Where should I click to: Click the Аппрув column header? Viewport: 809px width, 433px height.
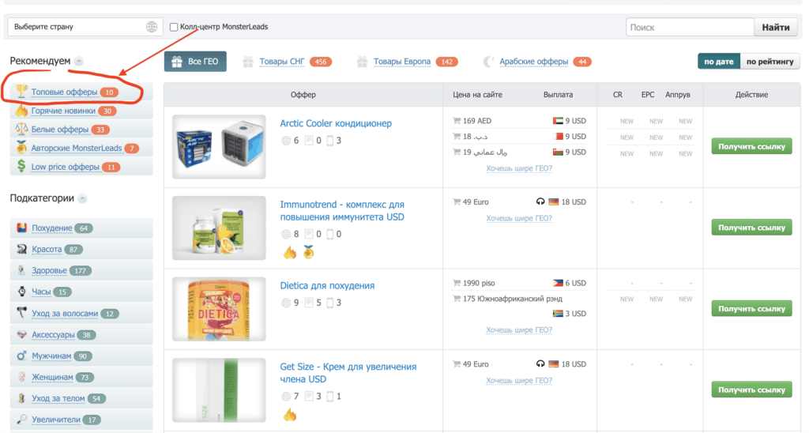click(677, 95)
